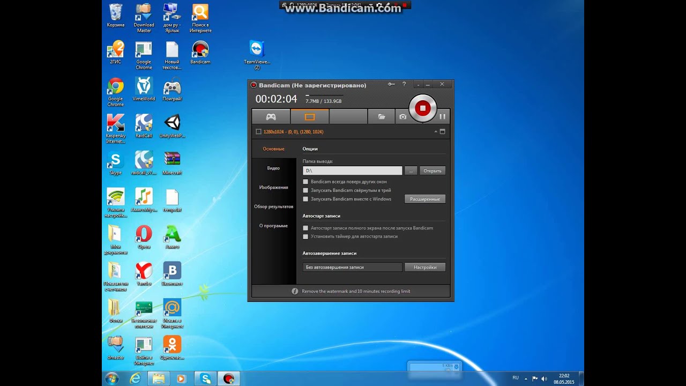Browse output folder with ... button
The width and height of the screenshot is (686, 386).
click(x=411, y=170)
